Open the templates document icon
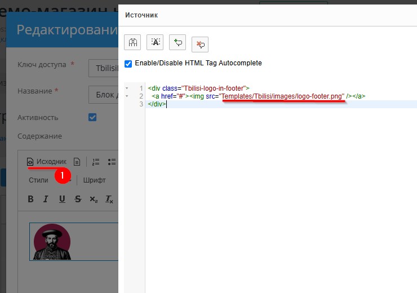This screenshot has height=293, width=417. (x=77, y=162)
